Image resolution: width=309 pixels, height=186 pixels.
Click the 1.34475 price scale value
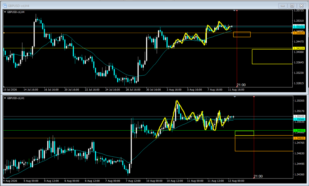tap(299, 42)
